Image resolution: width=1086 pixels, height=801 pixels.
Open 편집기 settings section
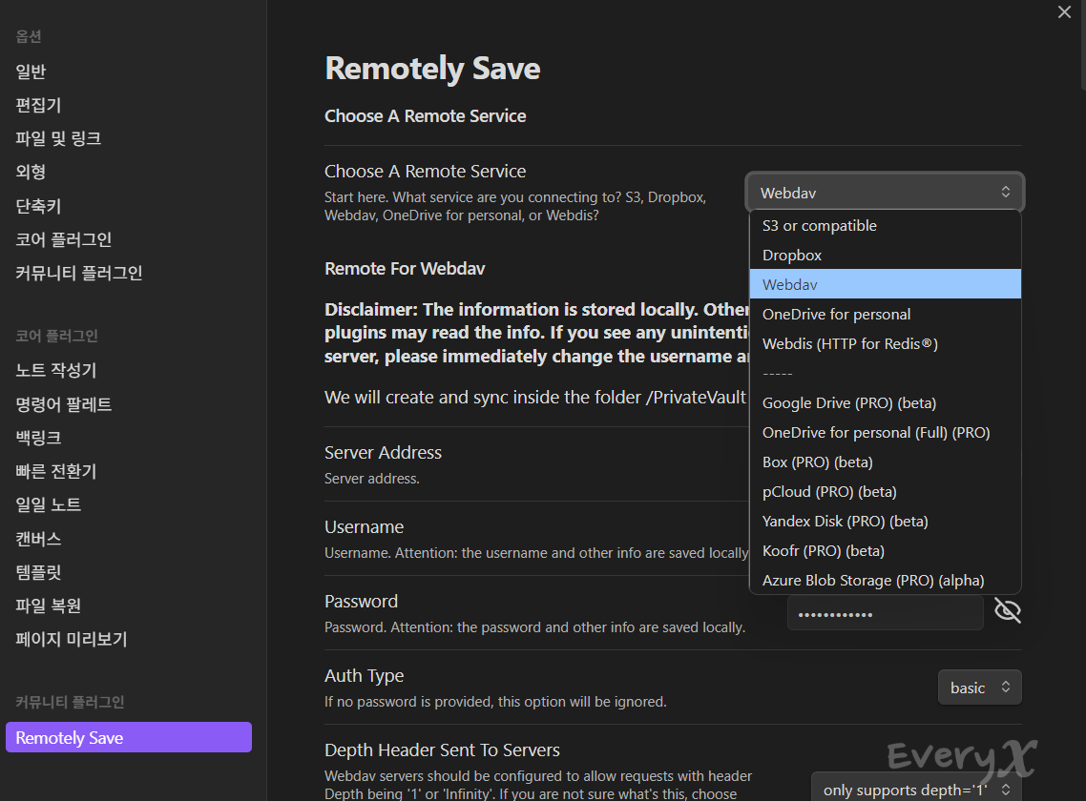coord(39,105)
